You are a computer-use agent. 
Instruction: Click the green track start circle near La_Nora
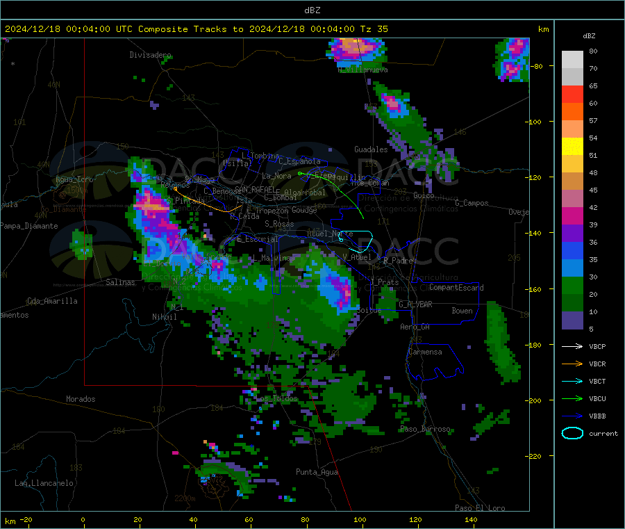[300, 174]
